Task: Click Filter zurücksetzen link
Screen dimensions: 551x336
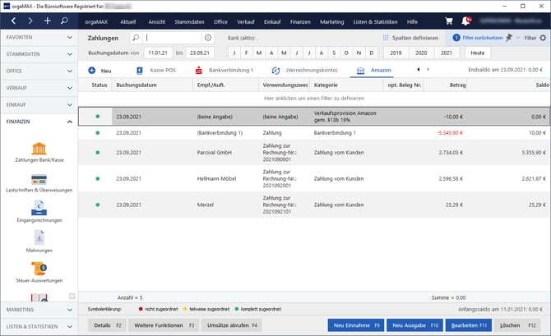Action: click(x=482, y=38)
